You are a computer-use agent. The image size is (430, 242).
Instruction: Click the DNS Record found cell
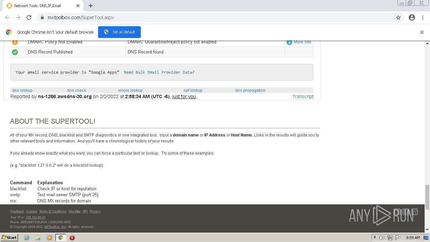(205, 52)
